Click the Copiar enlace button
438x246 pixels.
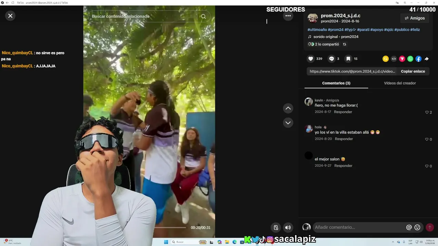tap(413, 71)
